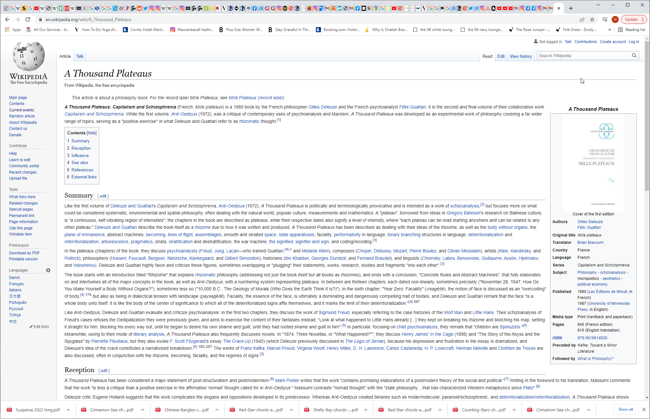Close the downloads bar
650x419 pixels.
click(x=644, y=409)
